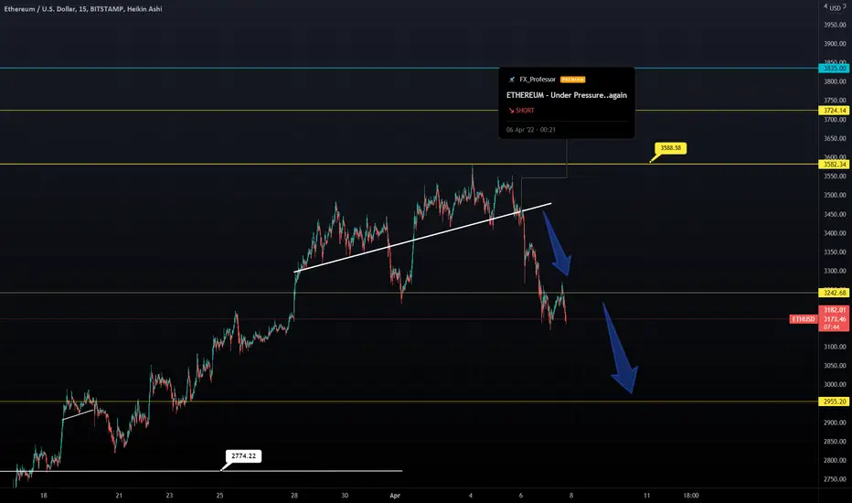Image resolution: width=852 pixels, height=503 pixels.
Task: Select the yellow 3724.14 price label
Action: (x=834, y=111)
